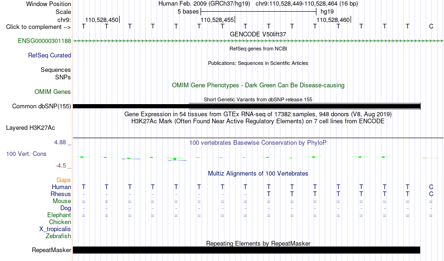Select the Mouse species label
The width and height of the screenshot is (444, 261).
click(62, 201)
